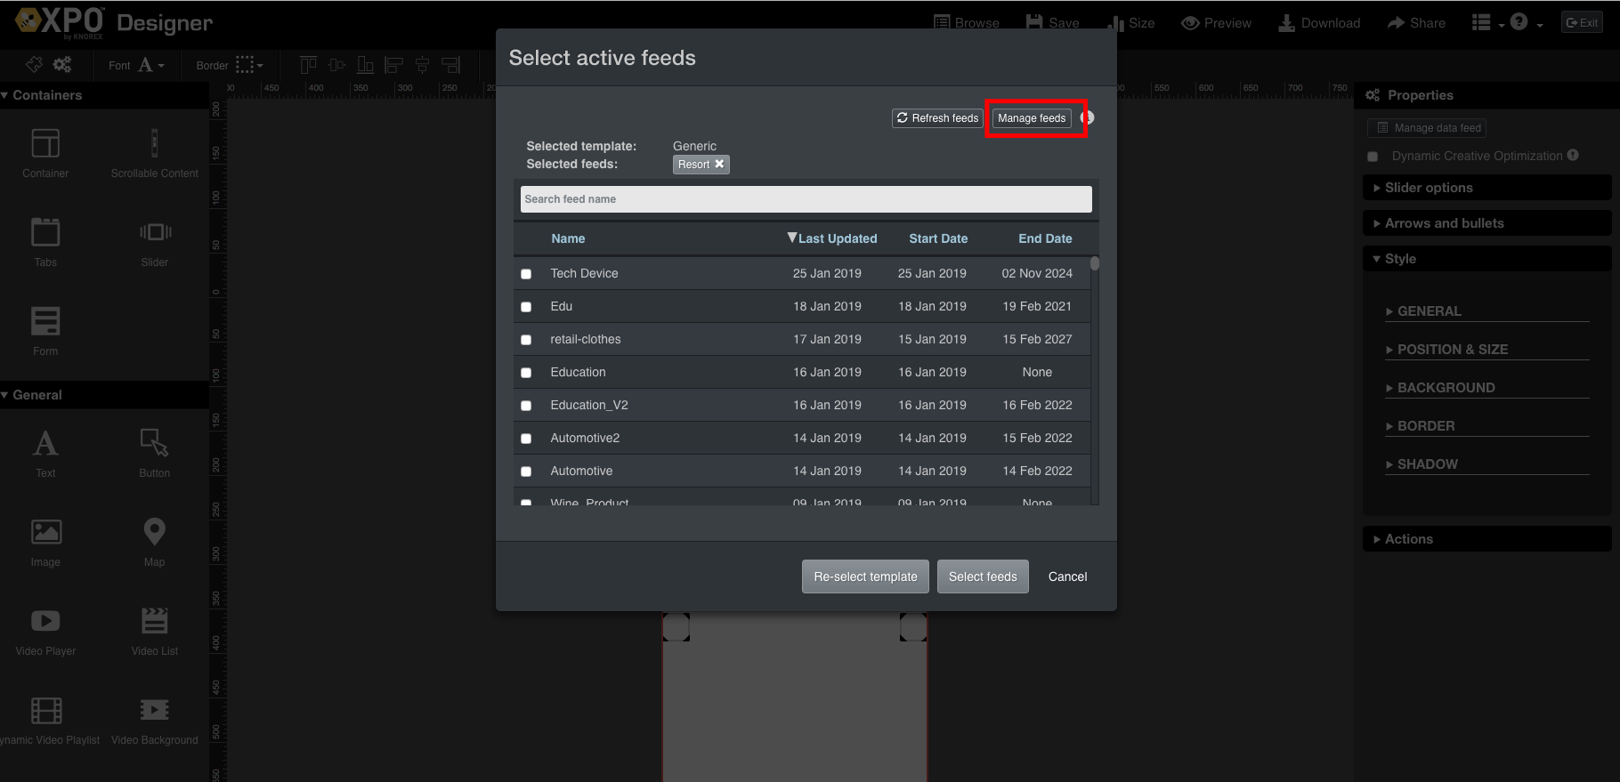Screen dimensions: 1620x782
Task: Click the Video List icon
Action: point(154,621)
